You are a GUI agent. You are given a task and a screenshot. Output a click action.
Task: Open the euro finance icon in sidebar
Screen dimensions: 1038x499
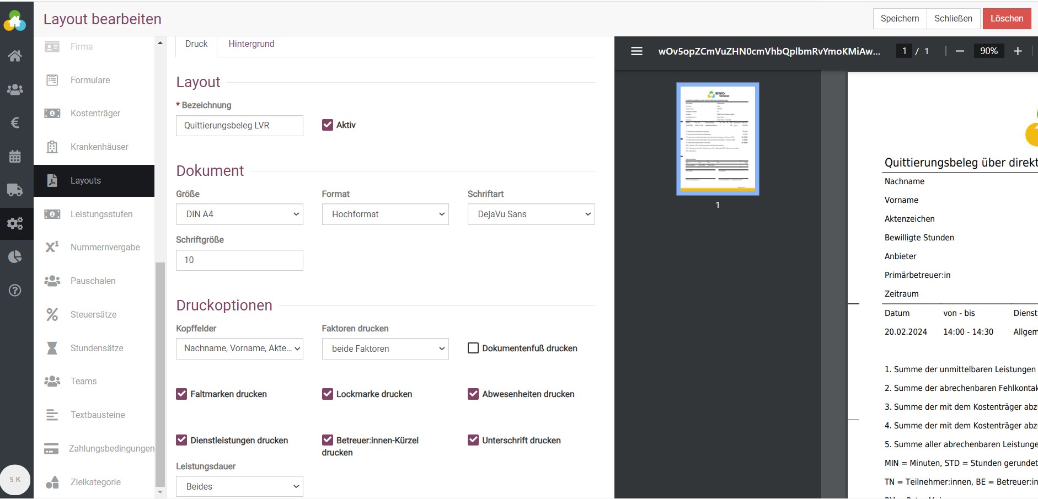15,122
